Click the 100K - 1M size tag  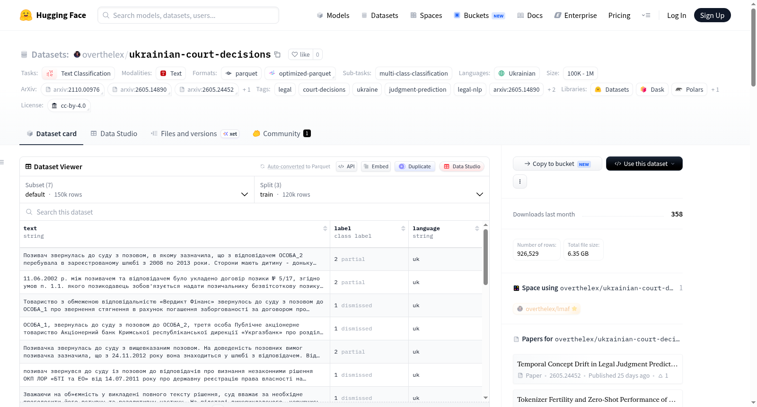[x=581, y=73]
